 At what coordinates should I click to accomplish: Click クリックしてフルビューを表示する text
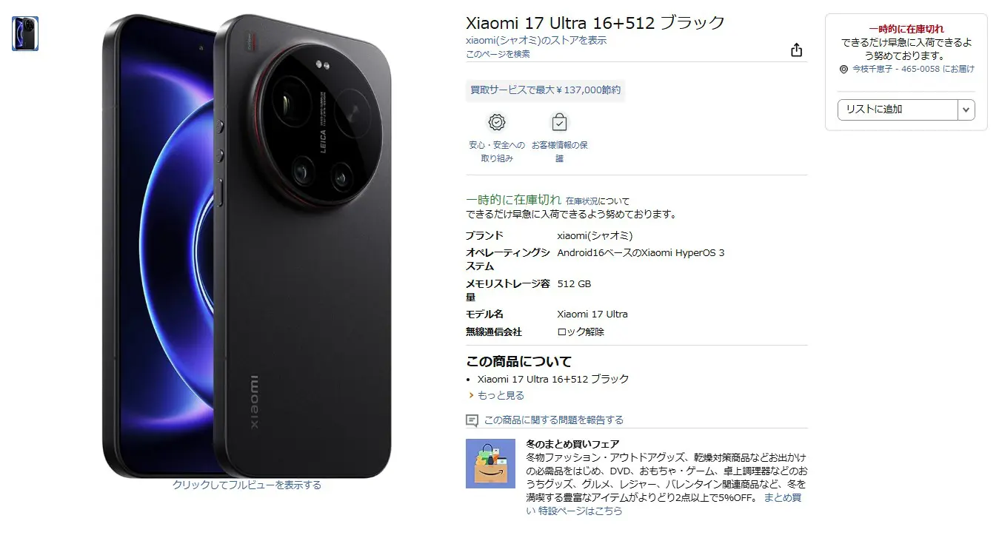coord(247,485)
